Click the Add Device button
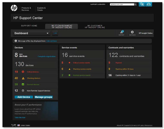Image resolution: width=164 pixels, height=129 pixels. [x=24, y=97]
